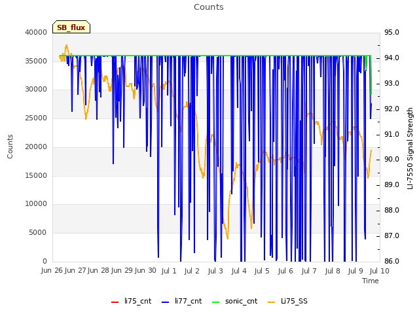The width and height of the screenshot is (419, 314).
Task: Click the Jul 9 date label
Action: 355,271
